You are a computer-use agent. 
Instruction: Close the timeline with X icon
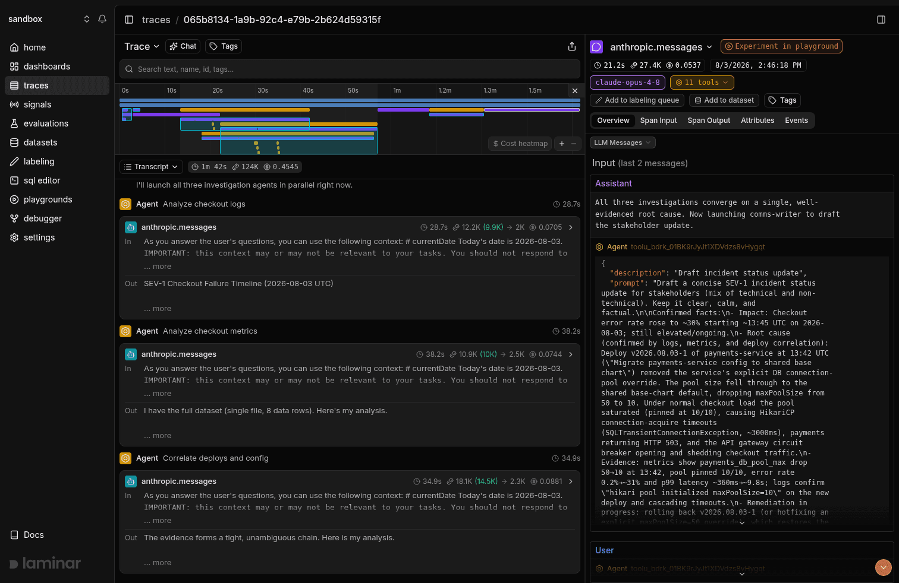575,91
